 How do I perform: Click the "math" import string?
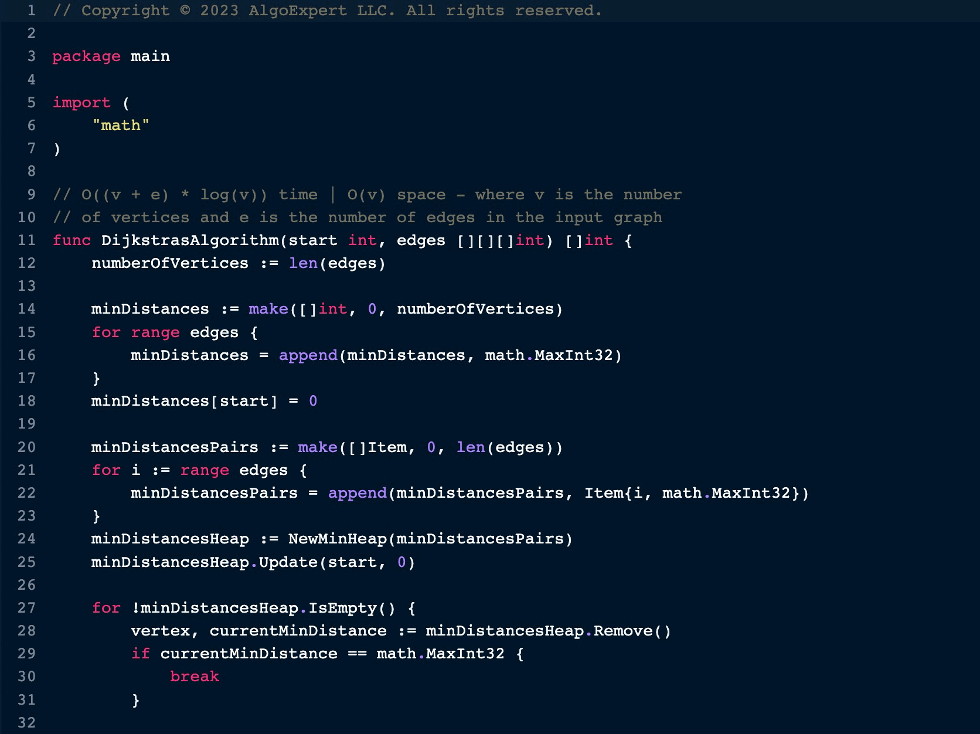(121, 125)
